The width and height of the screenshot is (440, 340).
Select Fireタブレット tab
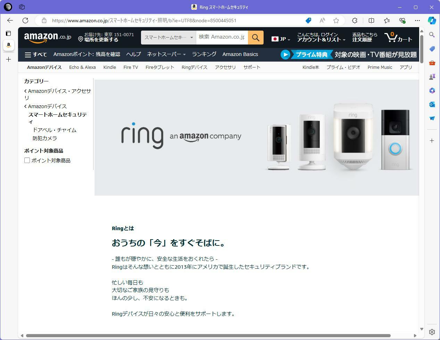click(160, 67)
